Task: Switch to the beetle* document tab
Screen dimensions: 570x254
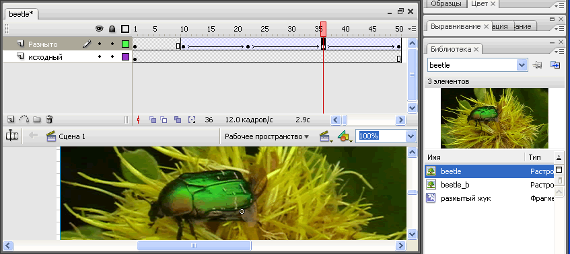Action: (x=21, y=14)
